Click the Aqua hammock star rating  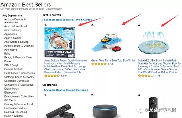pos(52,76)
